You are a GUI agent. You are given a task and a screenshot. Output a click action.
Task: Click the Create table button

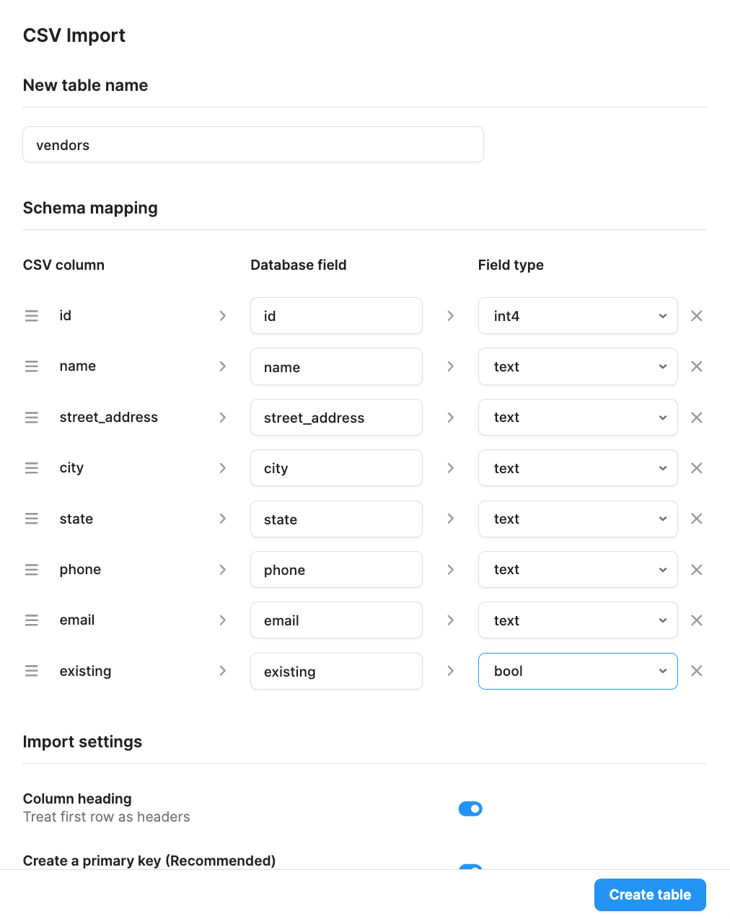(650, 894)
